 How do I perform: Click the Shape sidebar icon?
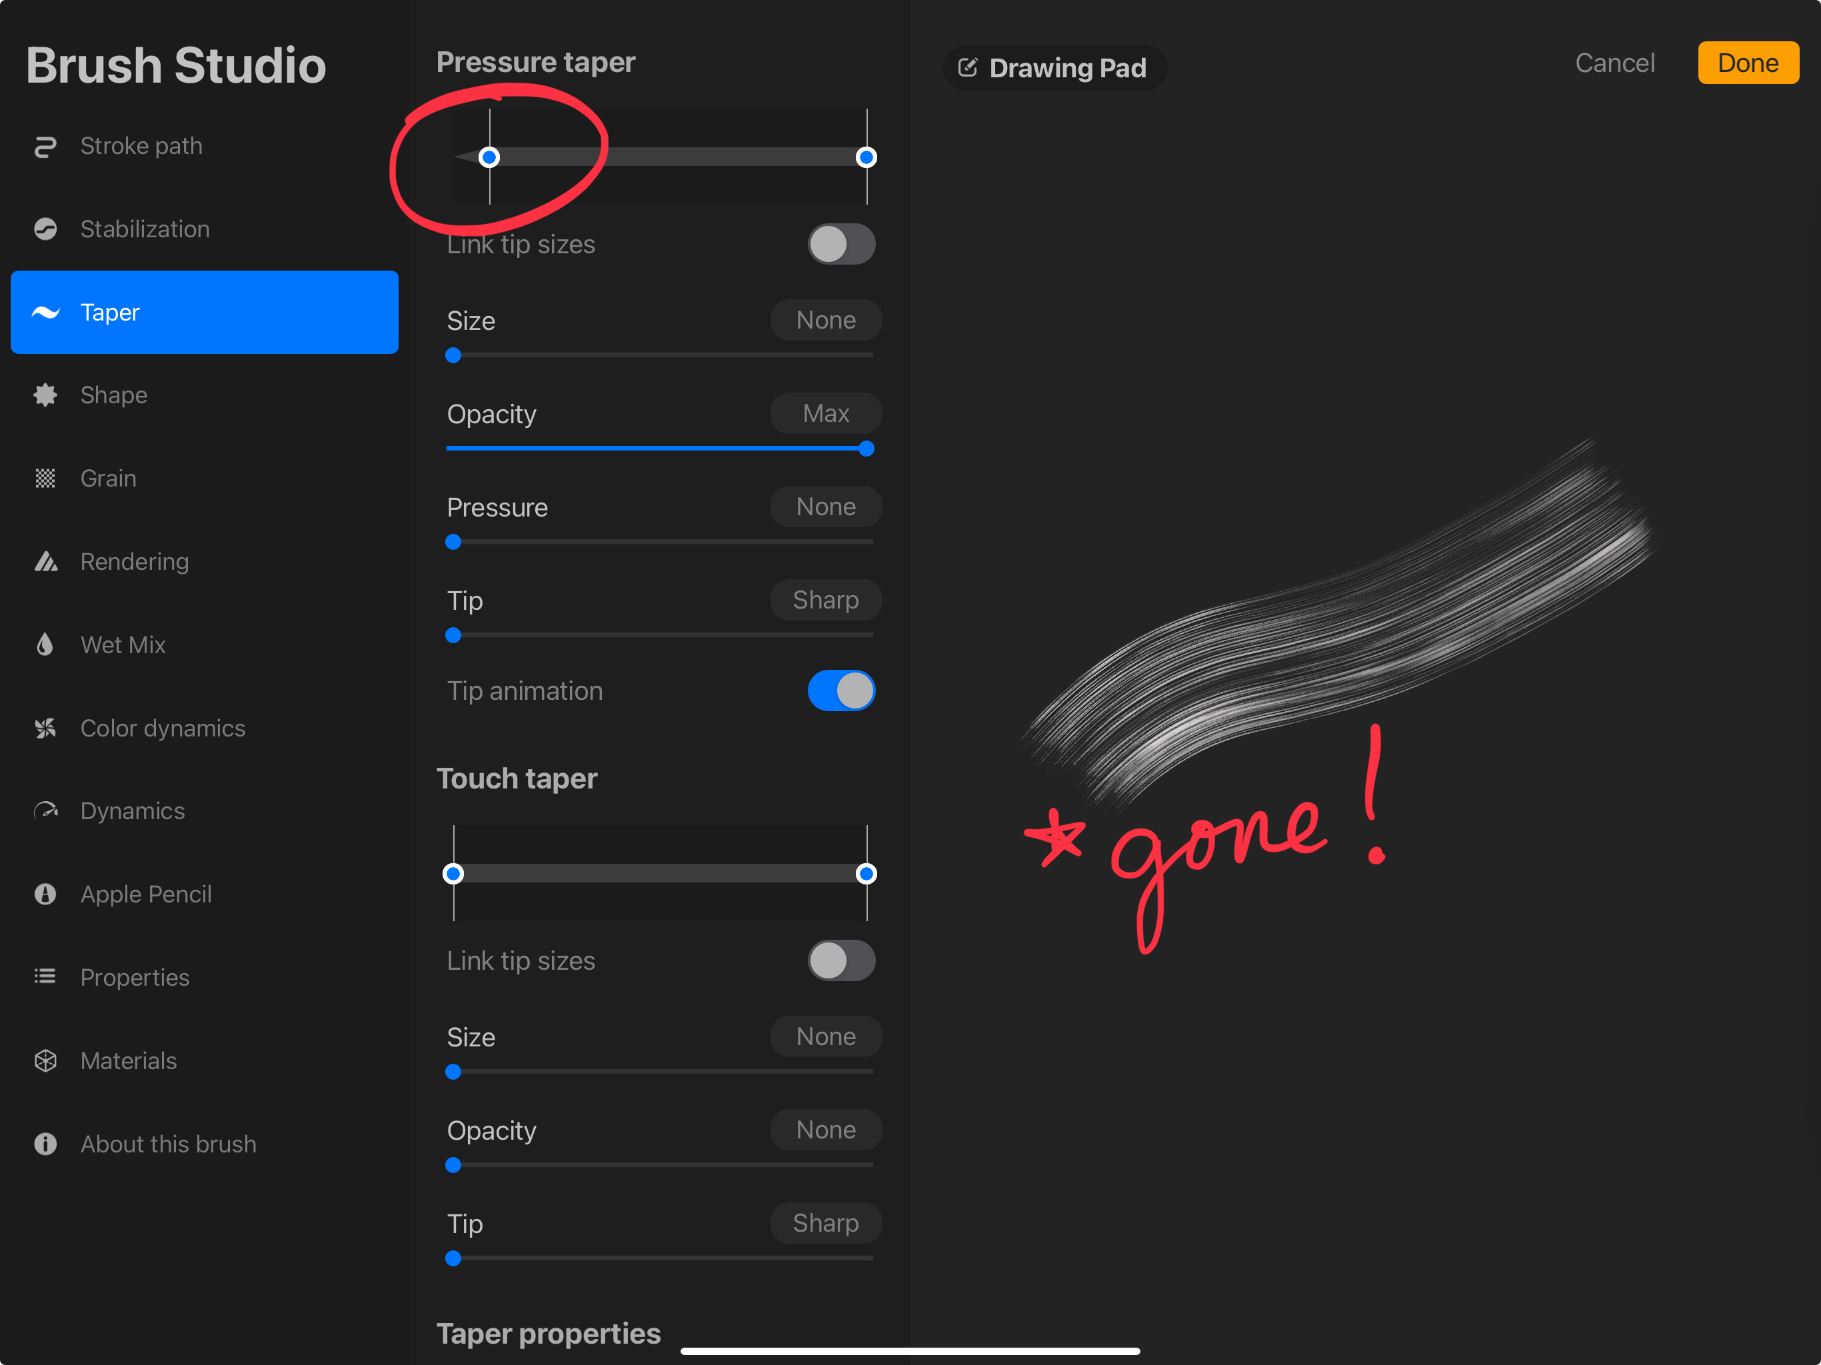click(x=45, y=395)
